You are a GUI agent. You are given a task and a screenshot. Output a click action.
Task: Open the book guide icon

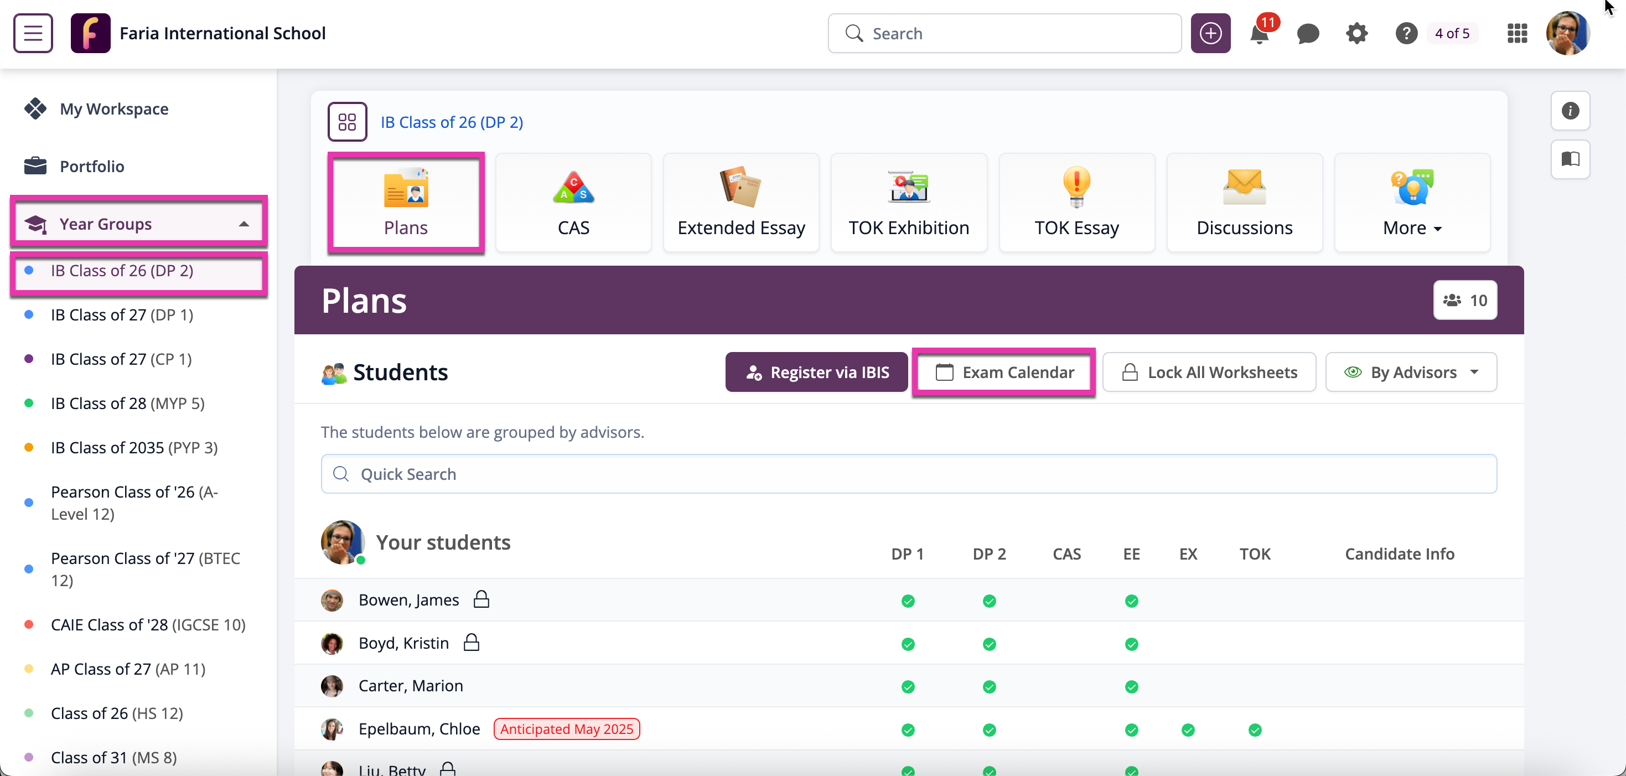coord(1570,159)
